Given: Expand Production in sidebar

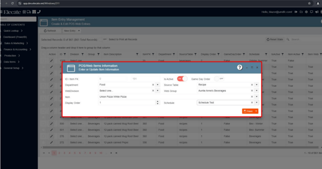Looking at the screenshot, I should pyautogui.click(x=12, y=56).
